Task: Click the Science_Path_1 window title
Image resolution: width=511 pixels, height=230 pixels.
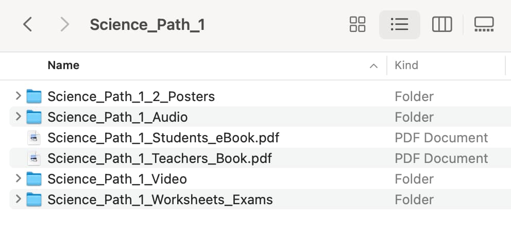Action: tap(147, 25)
